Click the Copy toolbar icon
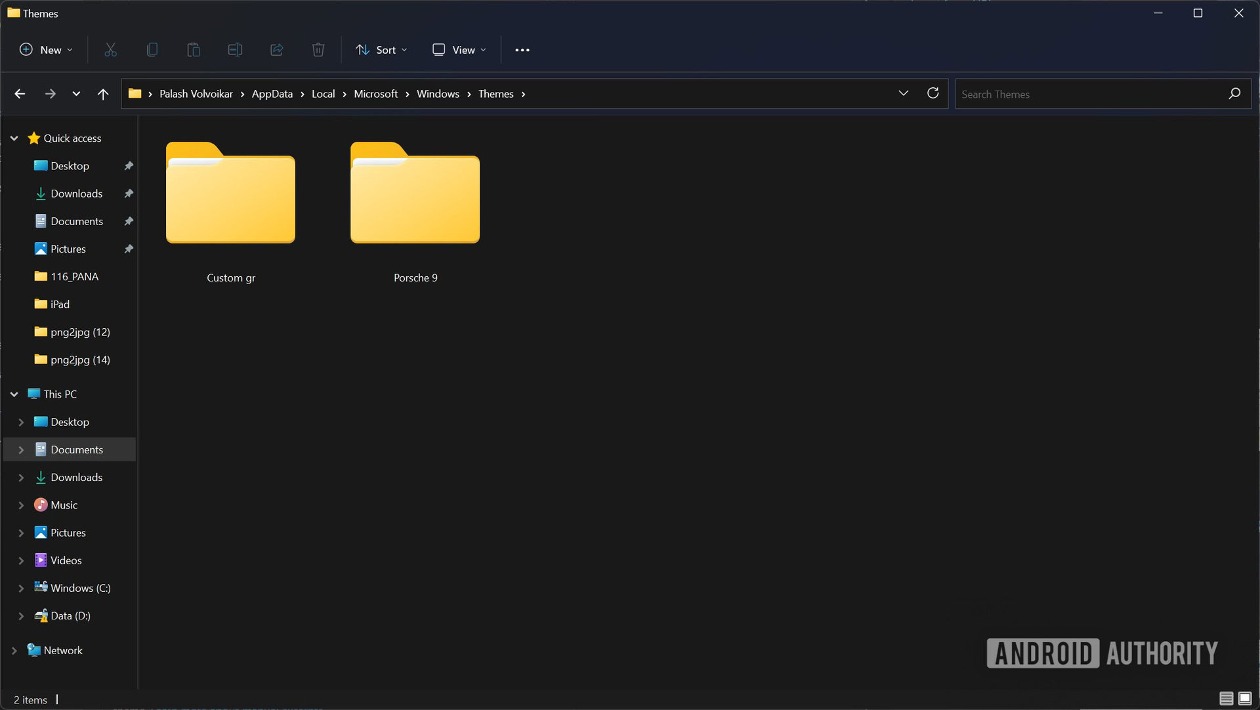This screenshot has height=710, width=1260. tap(152, 49)
